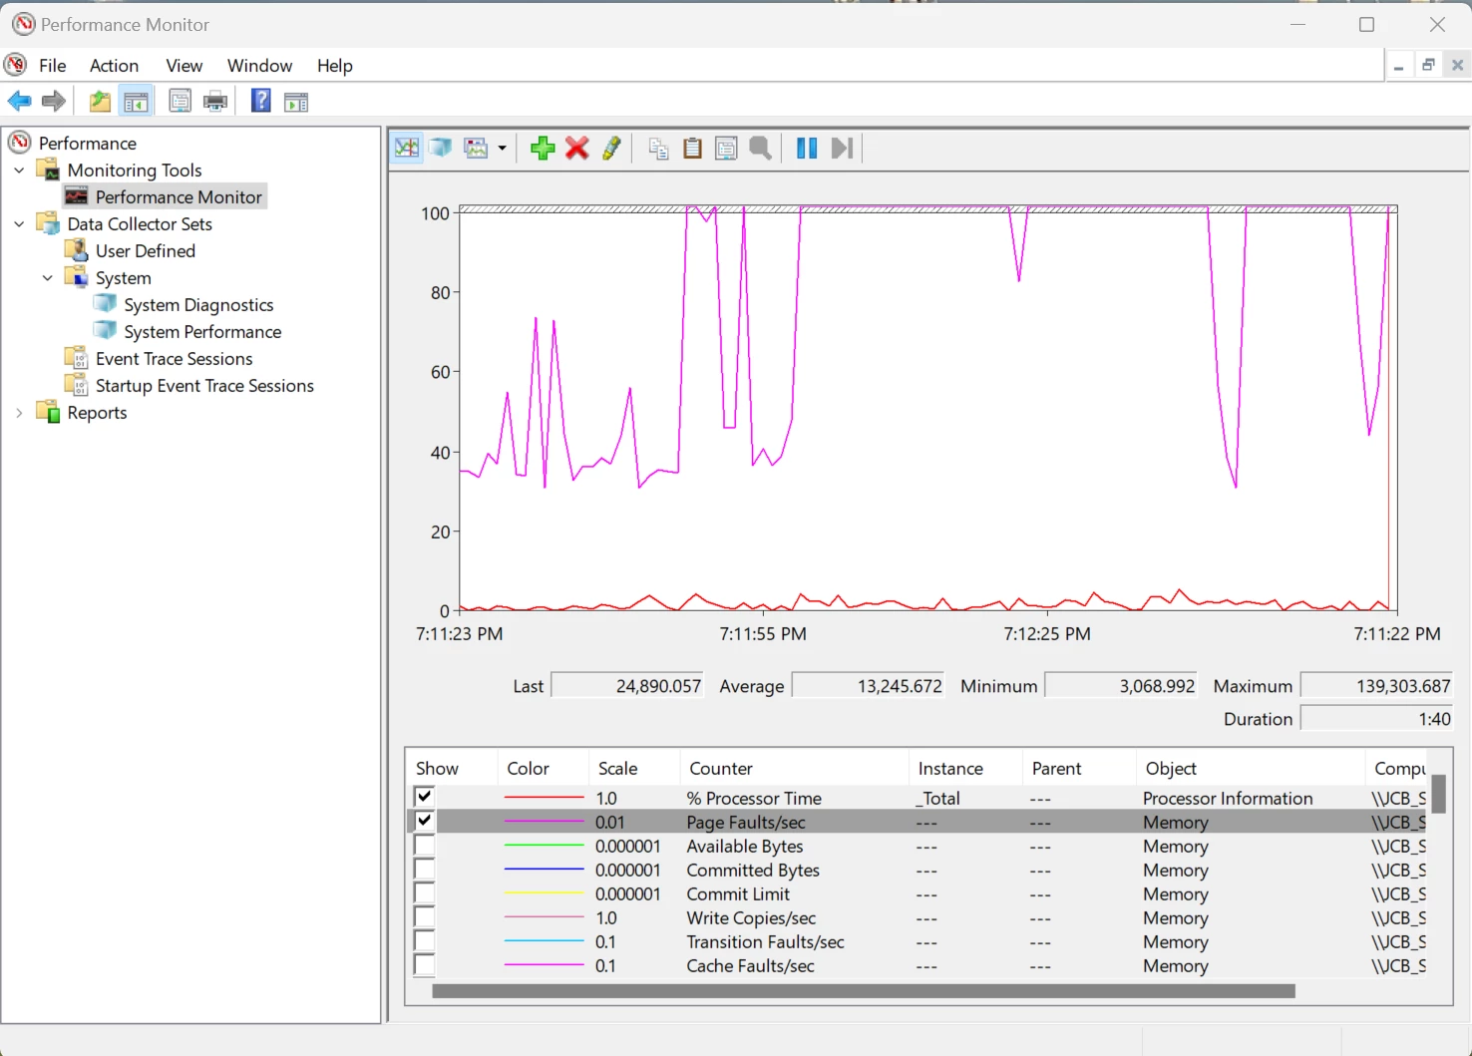Open the graph type dropdown arrow

pyautogui.click(x=502, y=149)
